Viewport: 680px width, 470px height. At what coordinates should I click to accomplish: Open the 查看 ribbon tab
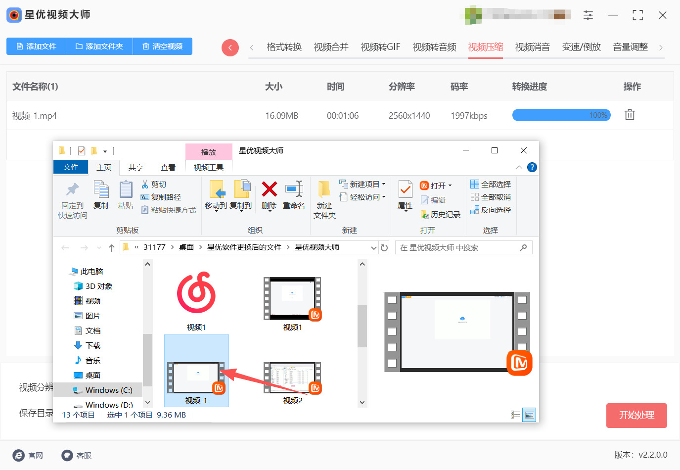click(x=168, y=168)
